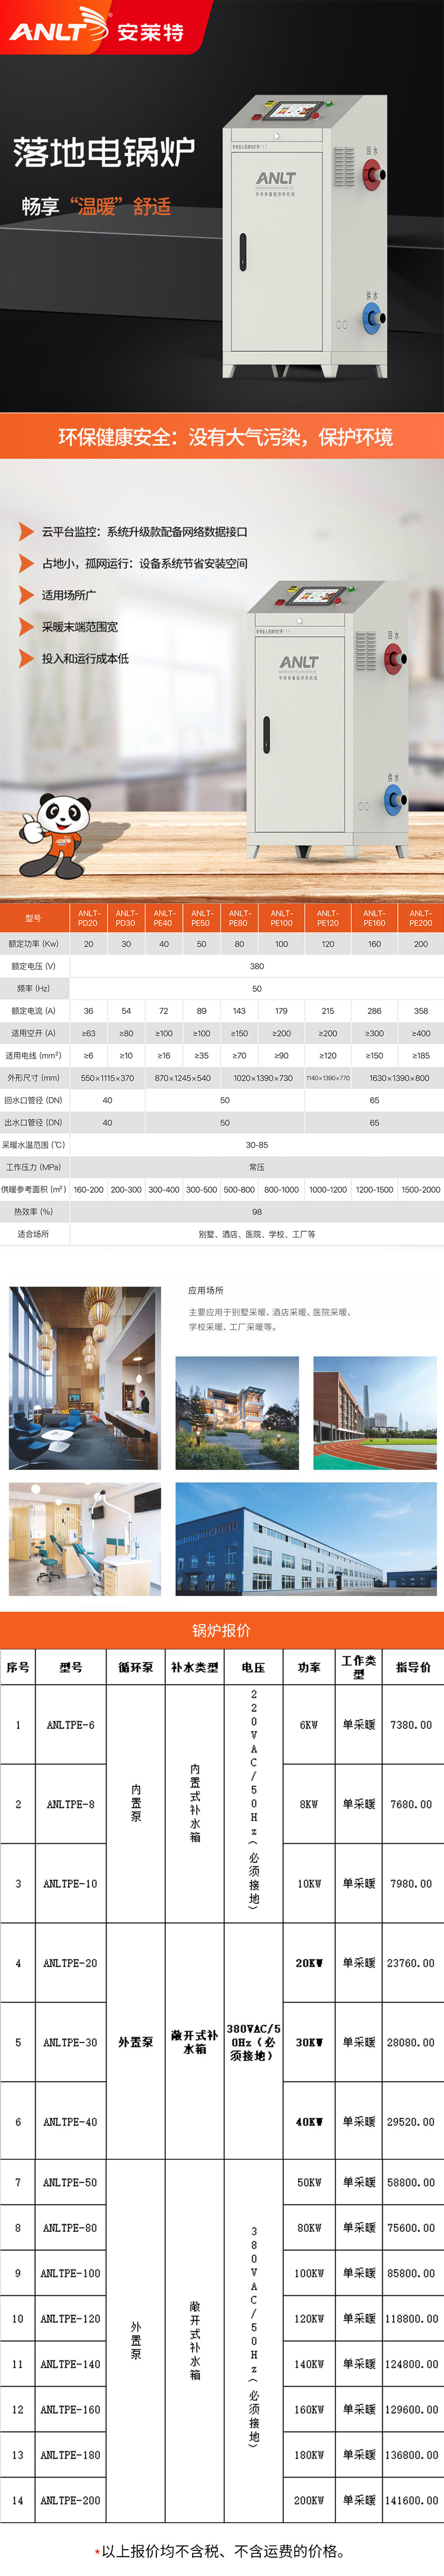The height and width of the screenshot is (2576, 444).
Task: Click the 锅炉报价 section title
Action: (222, 1630)
